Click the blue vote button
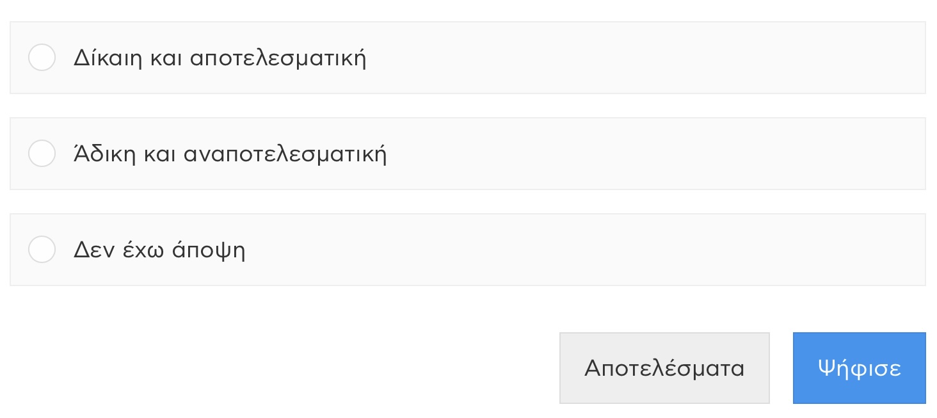Viewport: 937px width, 418px height. pos(859,368)
